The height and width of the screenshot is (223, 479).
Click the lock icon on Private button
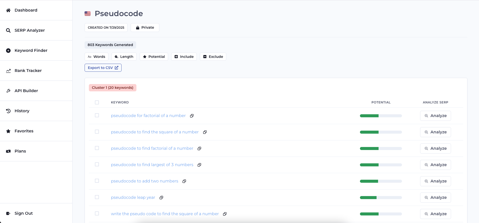click(138, 28)
